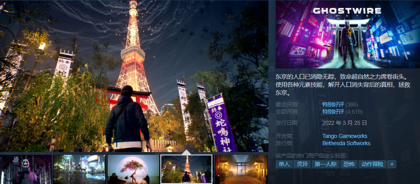Click the 开发商 label

(285, 136)
